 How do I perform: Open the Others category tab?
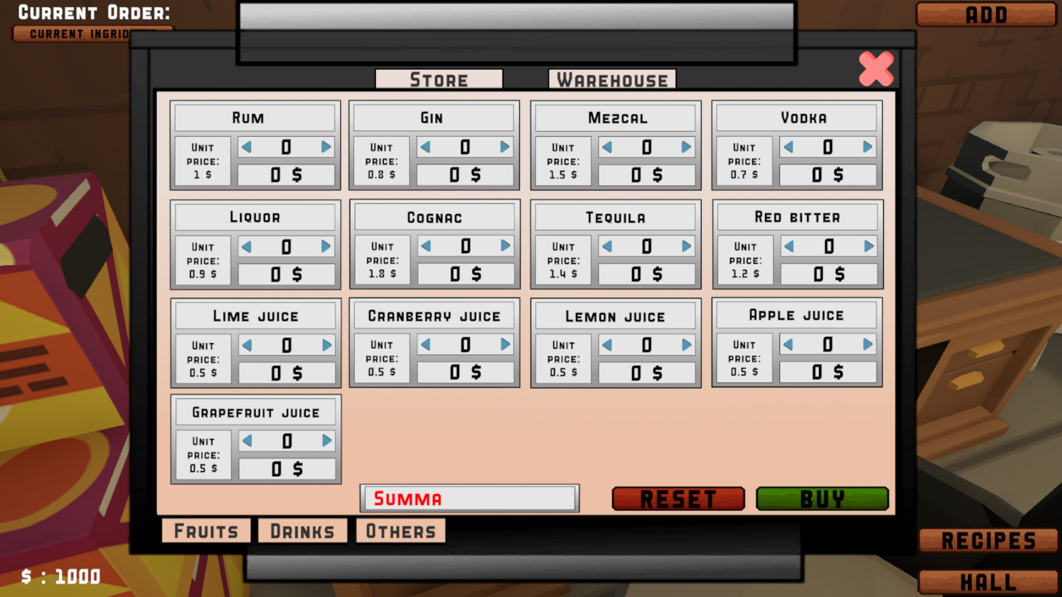(400, 530)
